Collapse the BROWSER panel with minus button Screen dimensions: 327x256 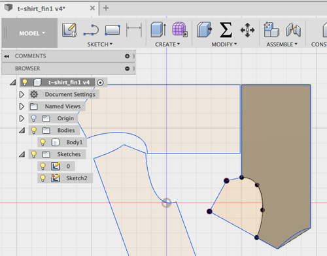pos(128,69)
